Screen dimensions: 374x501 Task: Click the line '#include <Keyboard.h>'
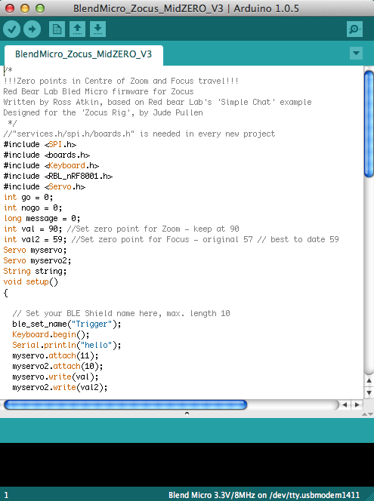coord(51,165)
